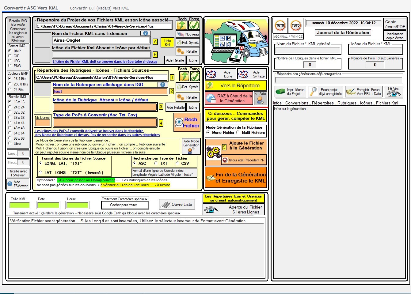This screenshot has width=411, height=294.
Task: Switch to Convertir TXT (Radars) Vers KML tab
Action: (x=99, y=8)
